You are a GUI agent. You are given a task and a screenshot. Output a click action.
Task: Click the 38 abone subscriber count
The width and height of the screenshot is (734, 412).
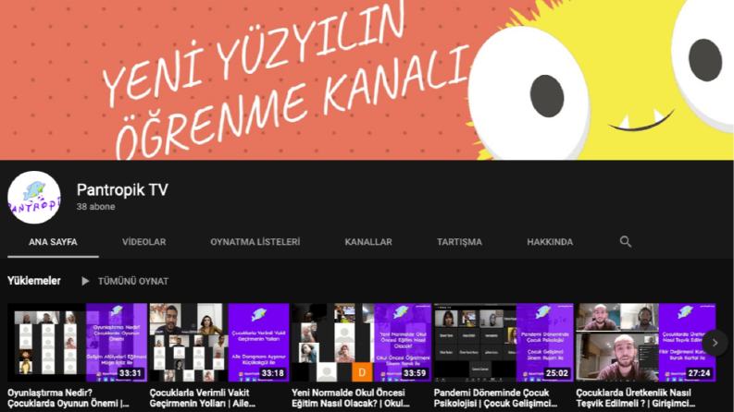coord(96,207)
